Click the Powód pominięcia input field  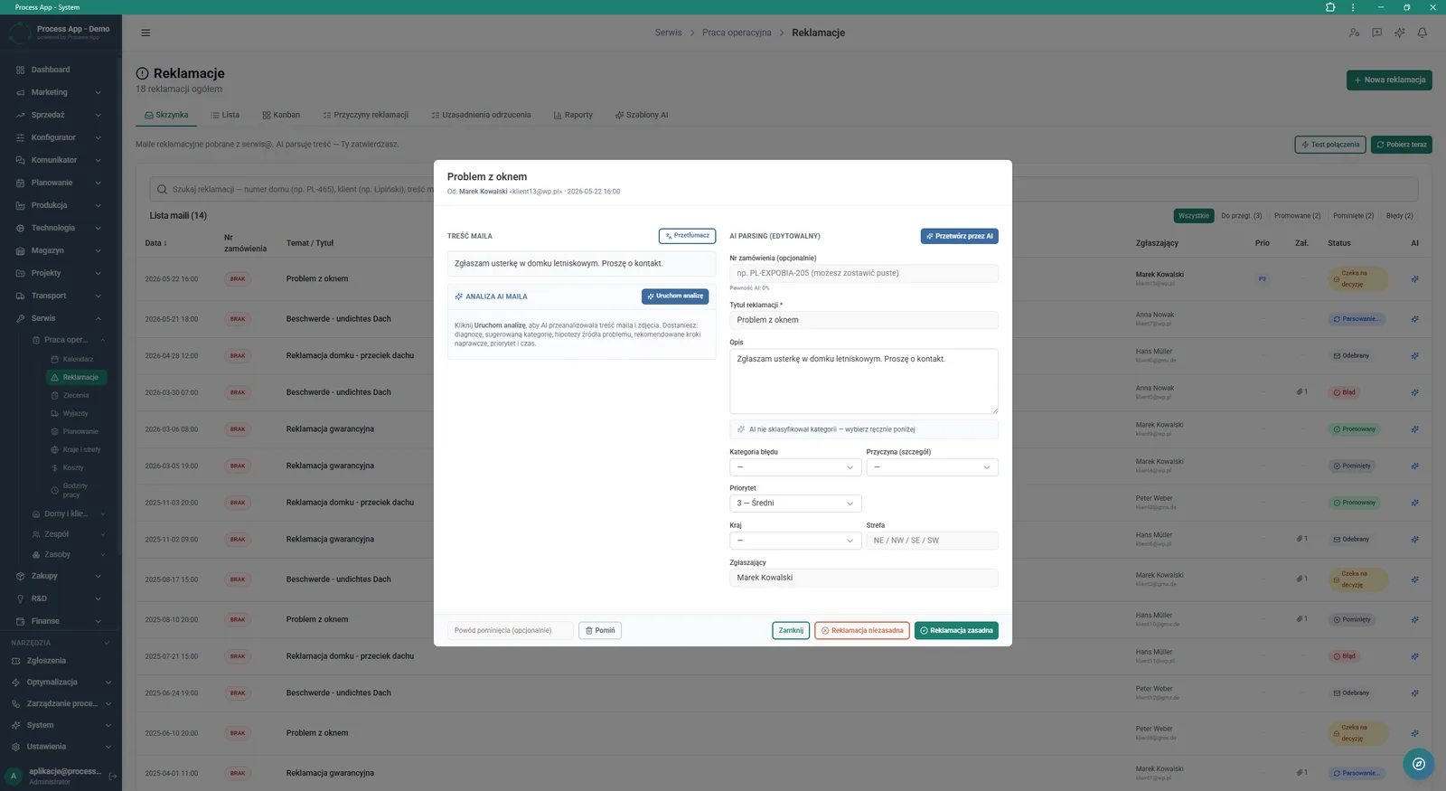(x=511, y=631)
